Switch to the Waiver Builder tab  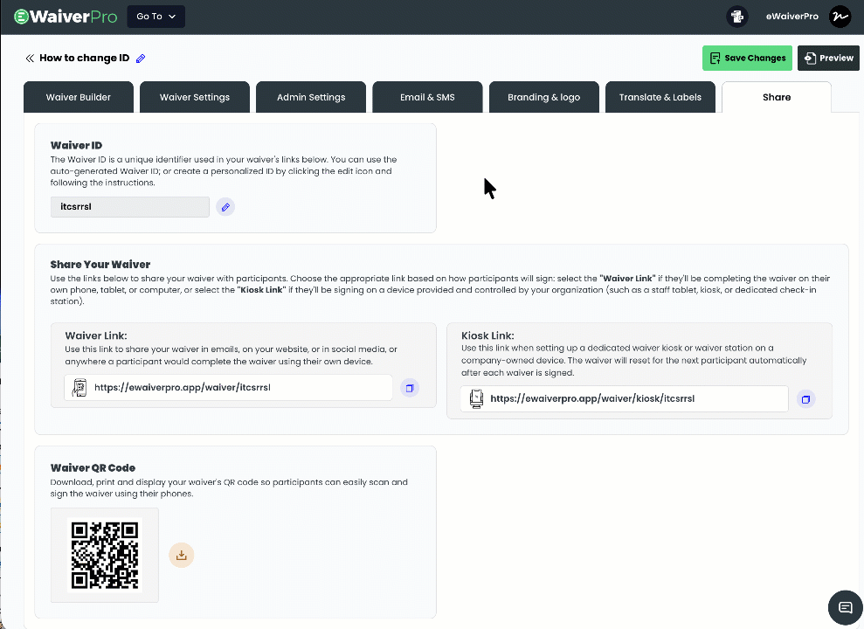point(79,97)
